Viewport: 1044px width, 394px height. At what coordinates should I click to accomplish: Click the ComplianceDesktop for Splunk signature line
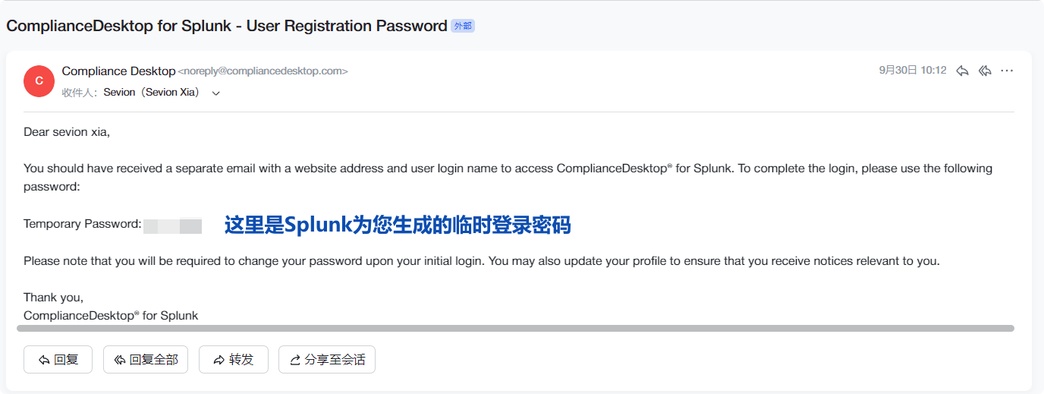point(111,315)
